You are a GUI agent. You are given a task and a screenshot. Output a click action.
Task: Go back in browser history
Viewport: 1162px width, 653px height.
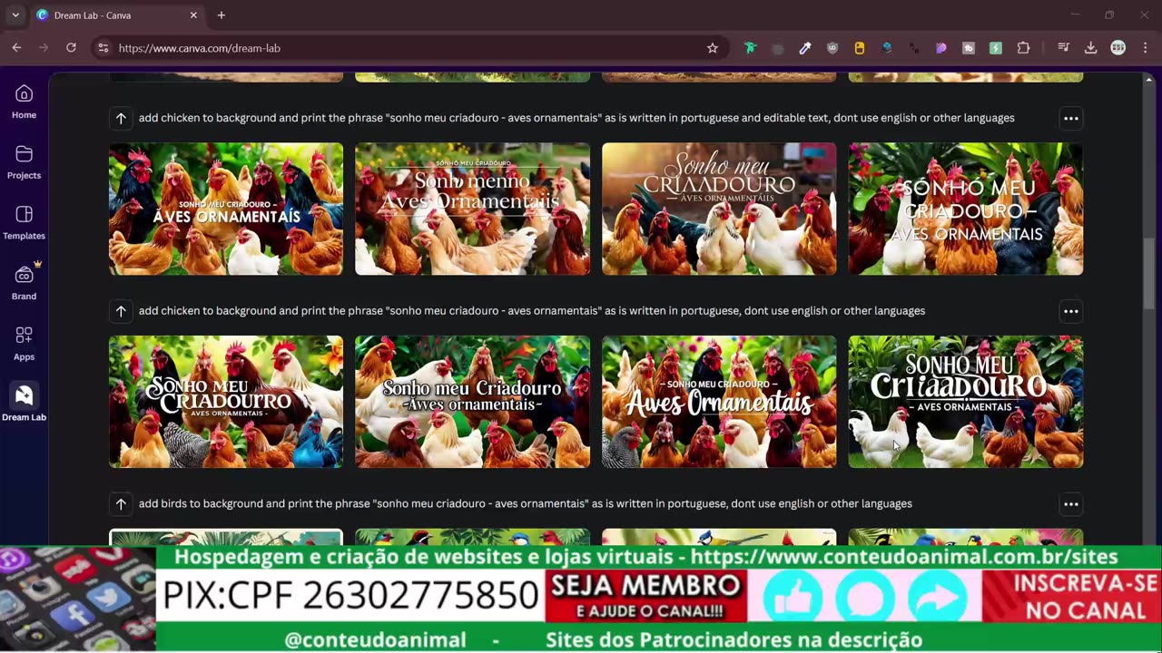pyautogui.click(x=16, y=48)
